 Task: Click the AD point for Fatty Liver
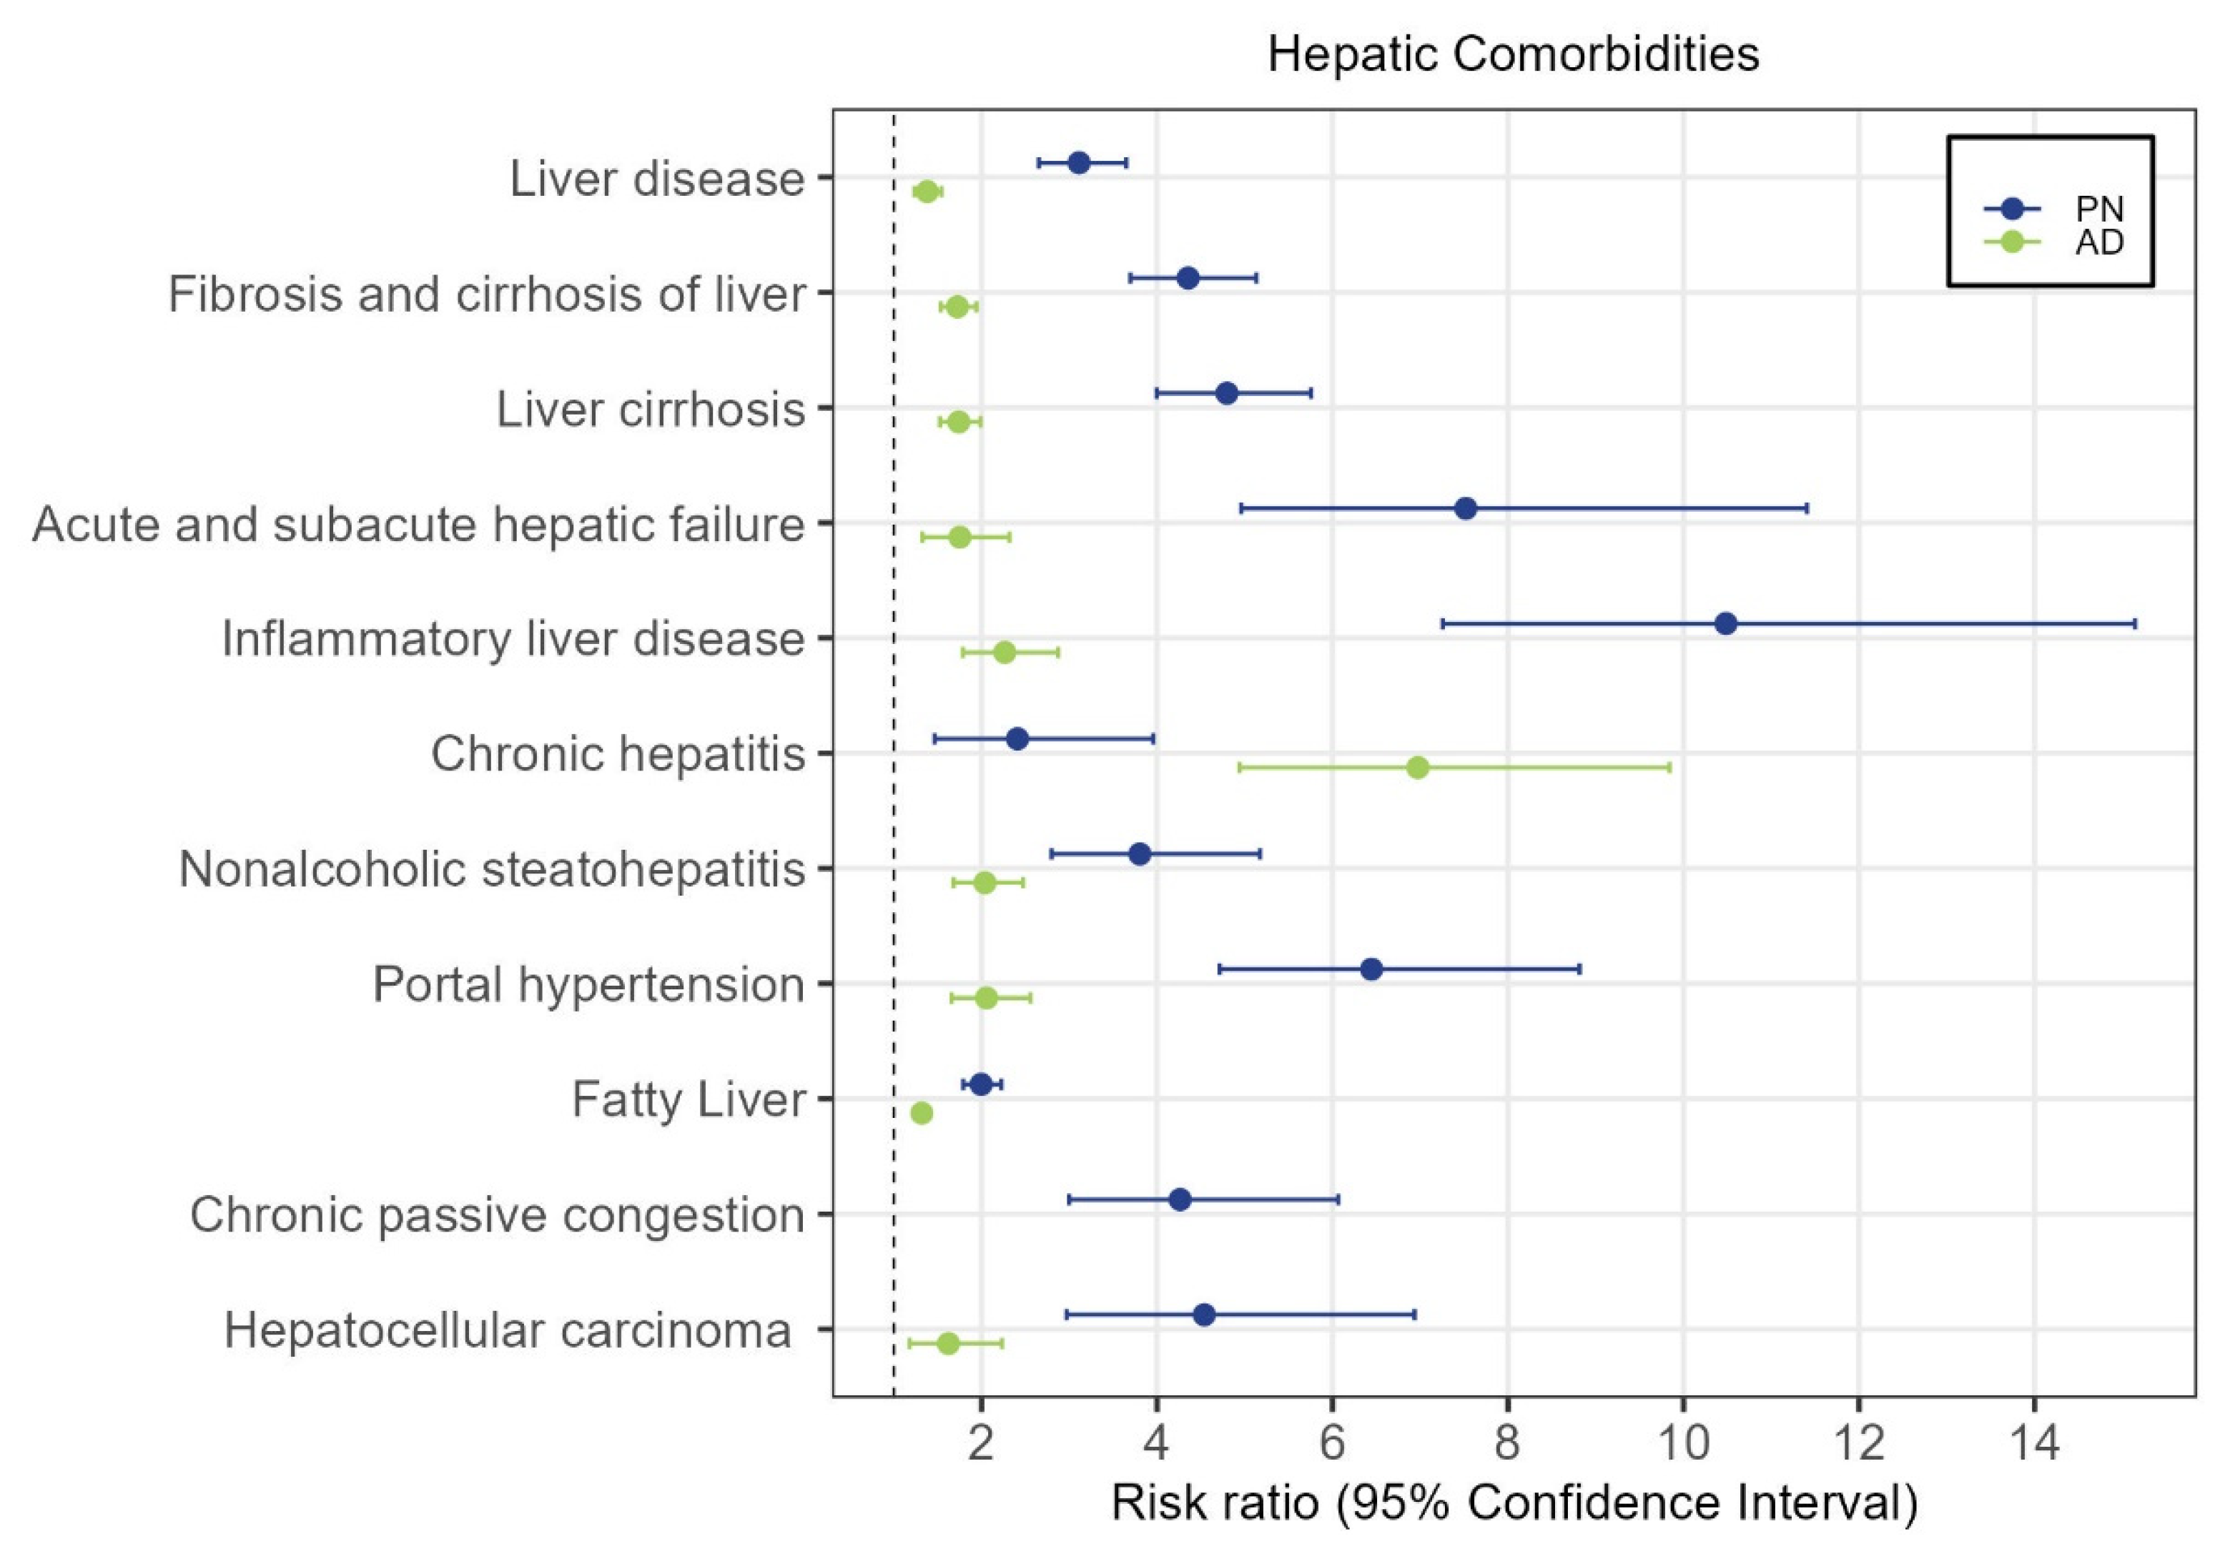922,1113
